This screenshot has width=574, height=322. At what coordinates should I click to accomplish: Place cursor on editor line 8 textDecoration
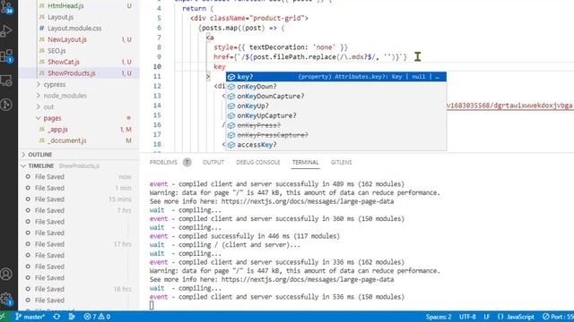click(277, 47)
